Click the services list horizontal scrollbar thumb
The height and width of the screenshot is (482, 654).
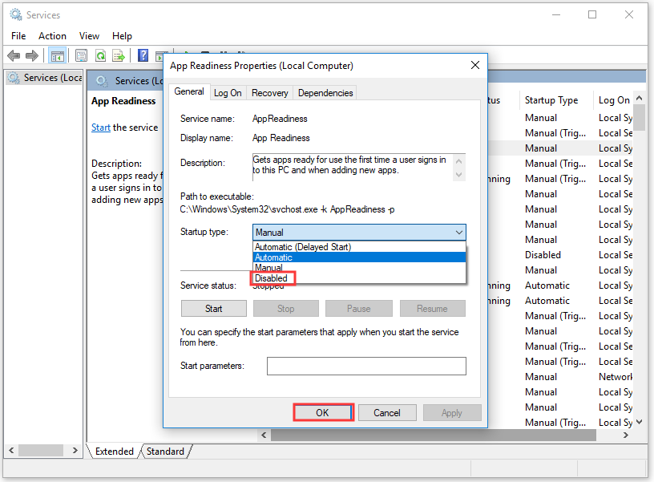point(433,435)
